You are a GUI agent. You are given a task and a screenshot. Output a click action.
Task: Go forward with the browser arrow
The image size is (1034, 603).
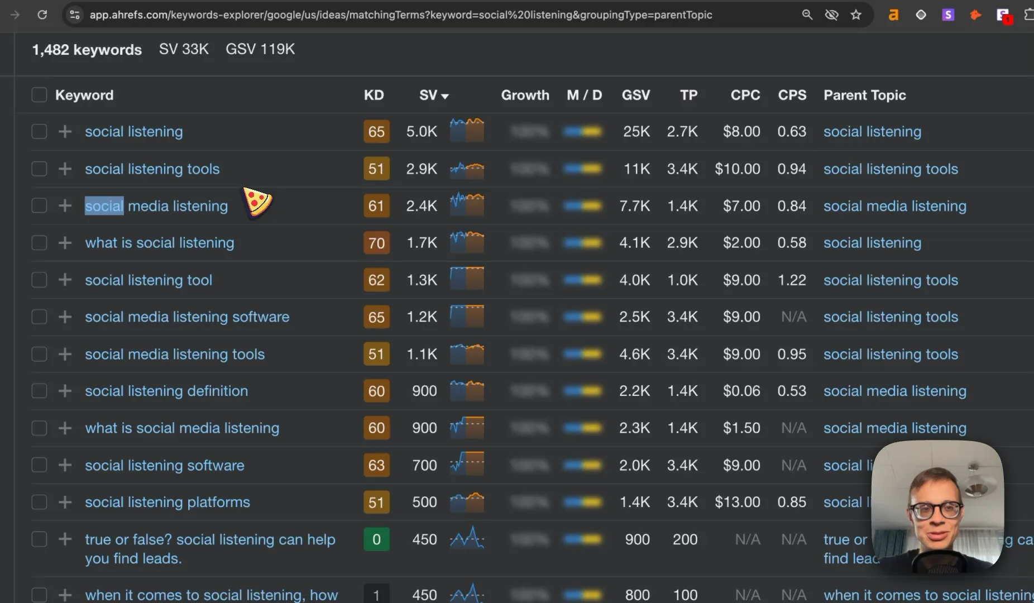(15, 15)
